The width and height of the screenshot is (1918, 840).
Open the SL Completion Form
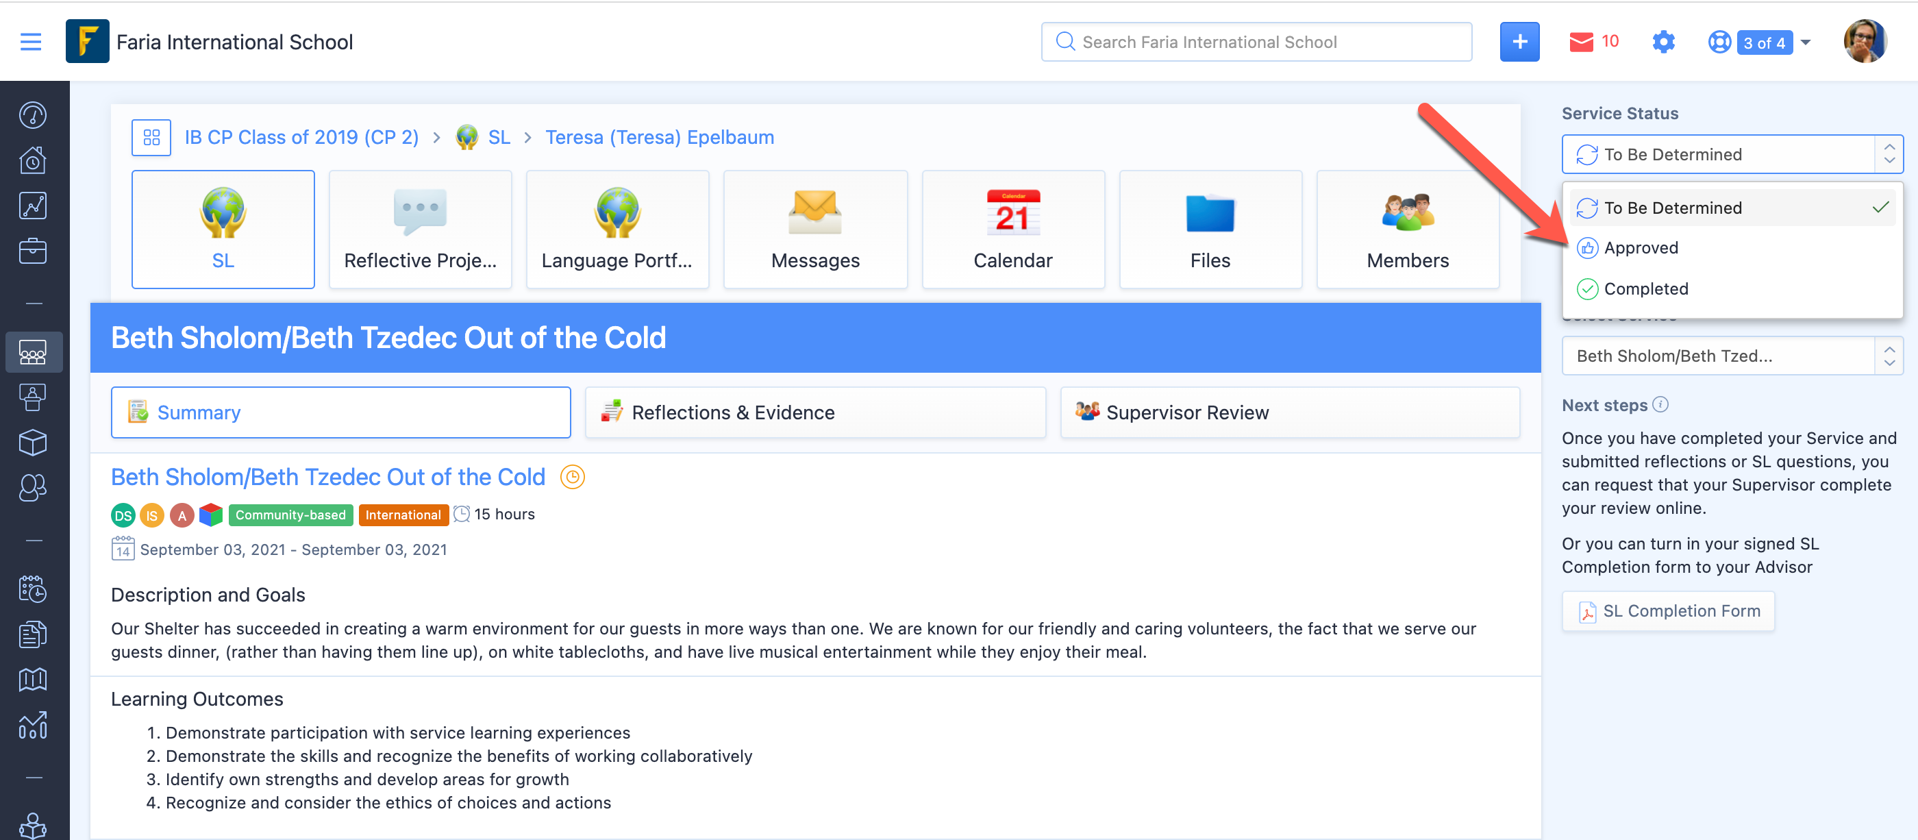point(1668,611)
